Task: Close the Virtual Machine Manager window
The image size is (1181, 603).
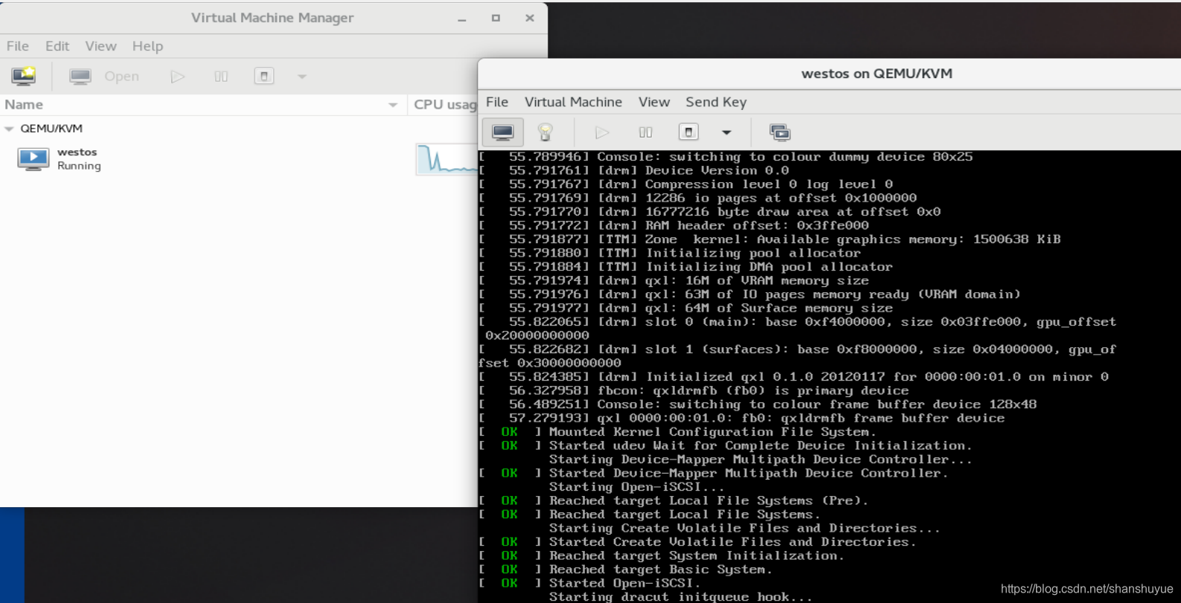Action: (530, 18)
